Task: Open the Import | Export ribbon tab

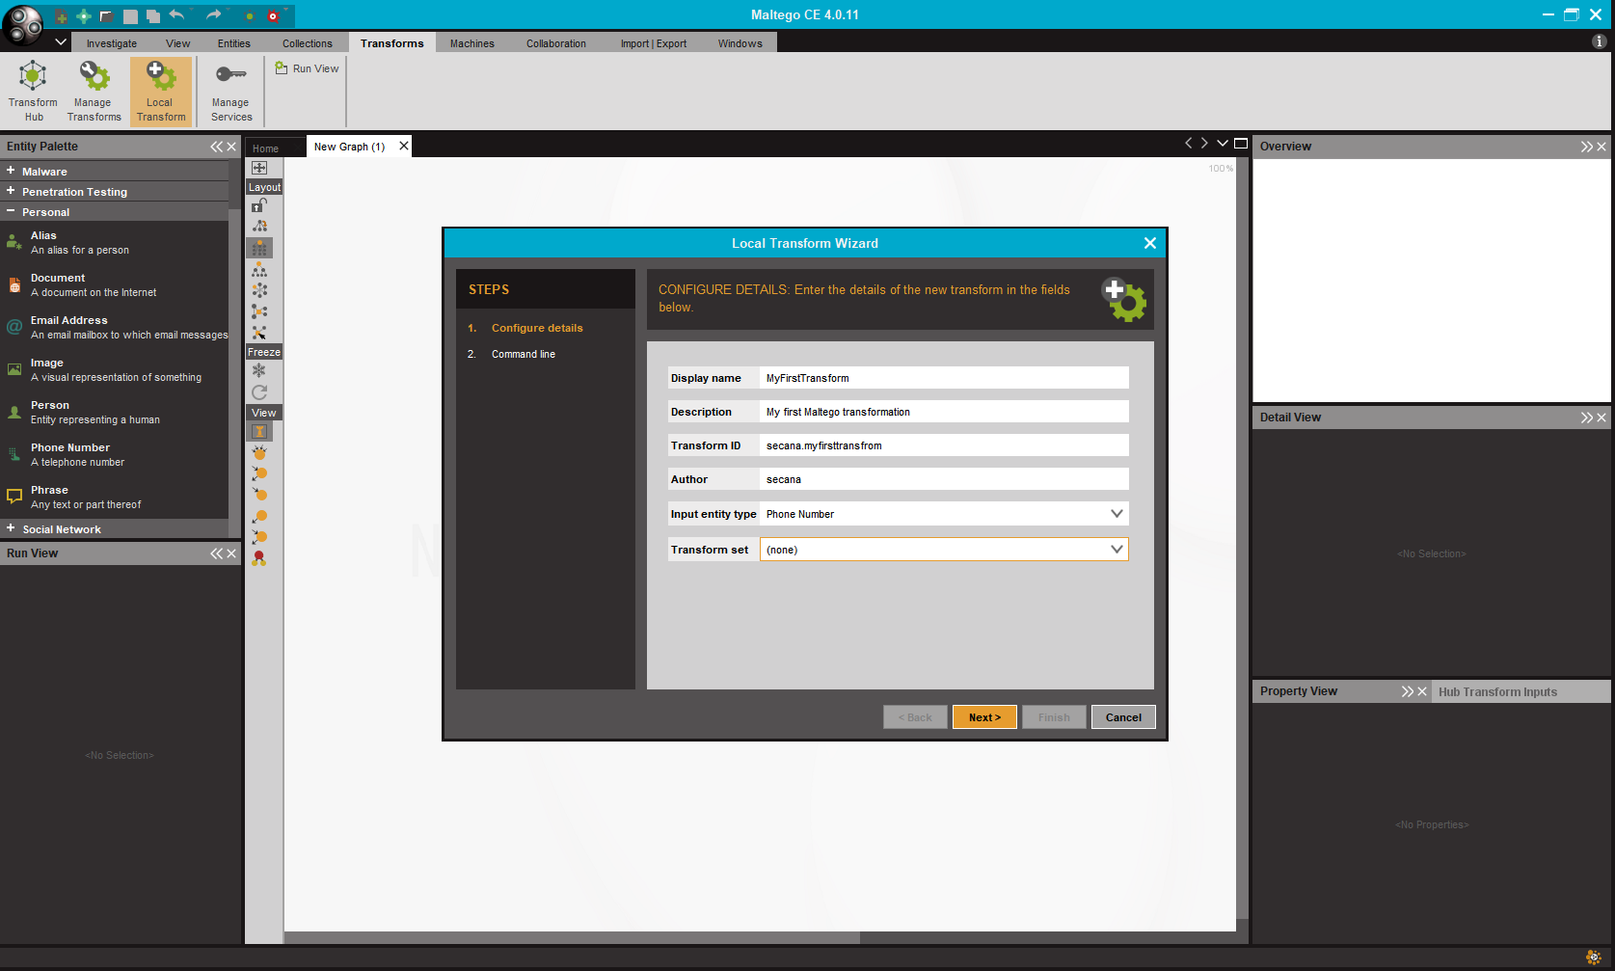Action: coord(654,43)
